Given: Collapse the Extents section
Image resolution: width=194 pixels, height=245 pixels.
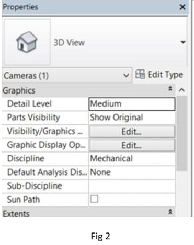Looking at the screenshot, I should tap(170, 212).
